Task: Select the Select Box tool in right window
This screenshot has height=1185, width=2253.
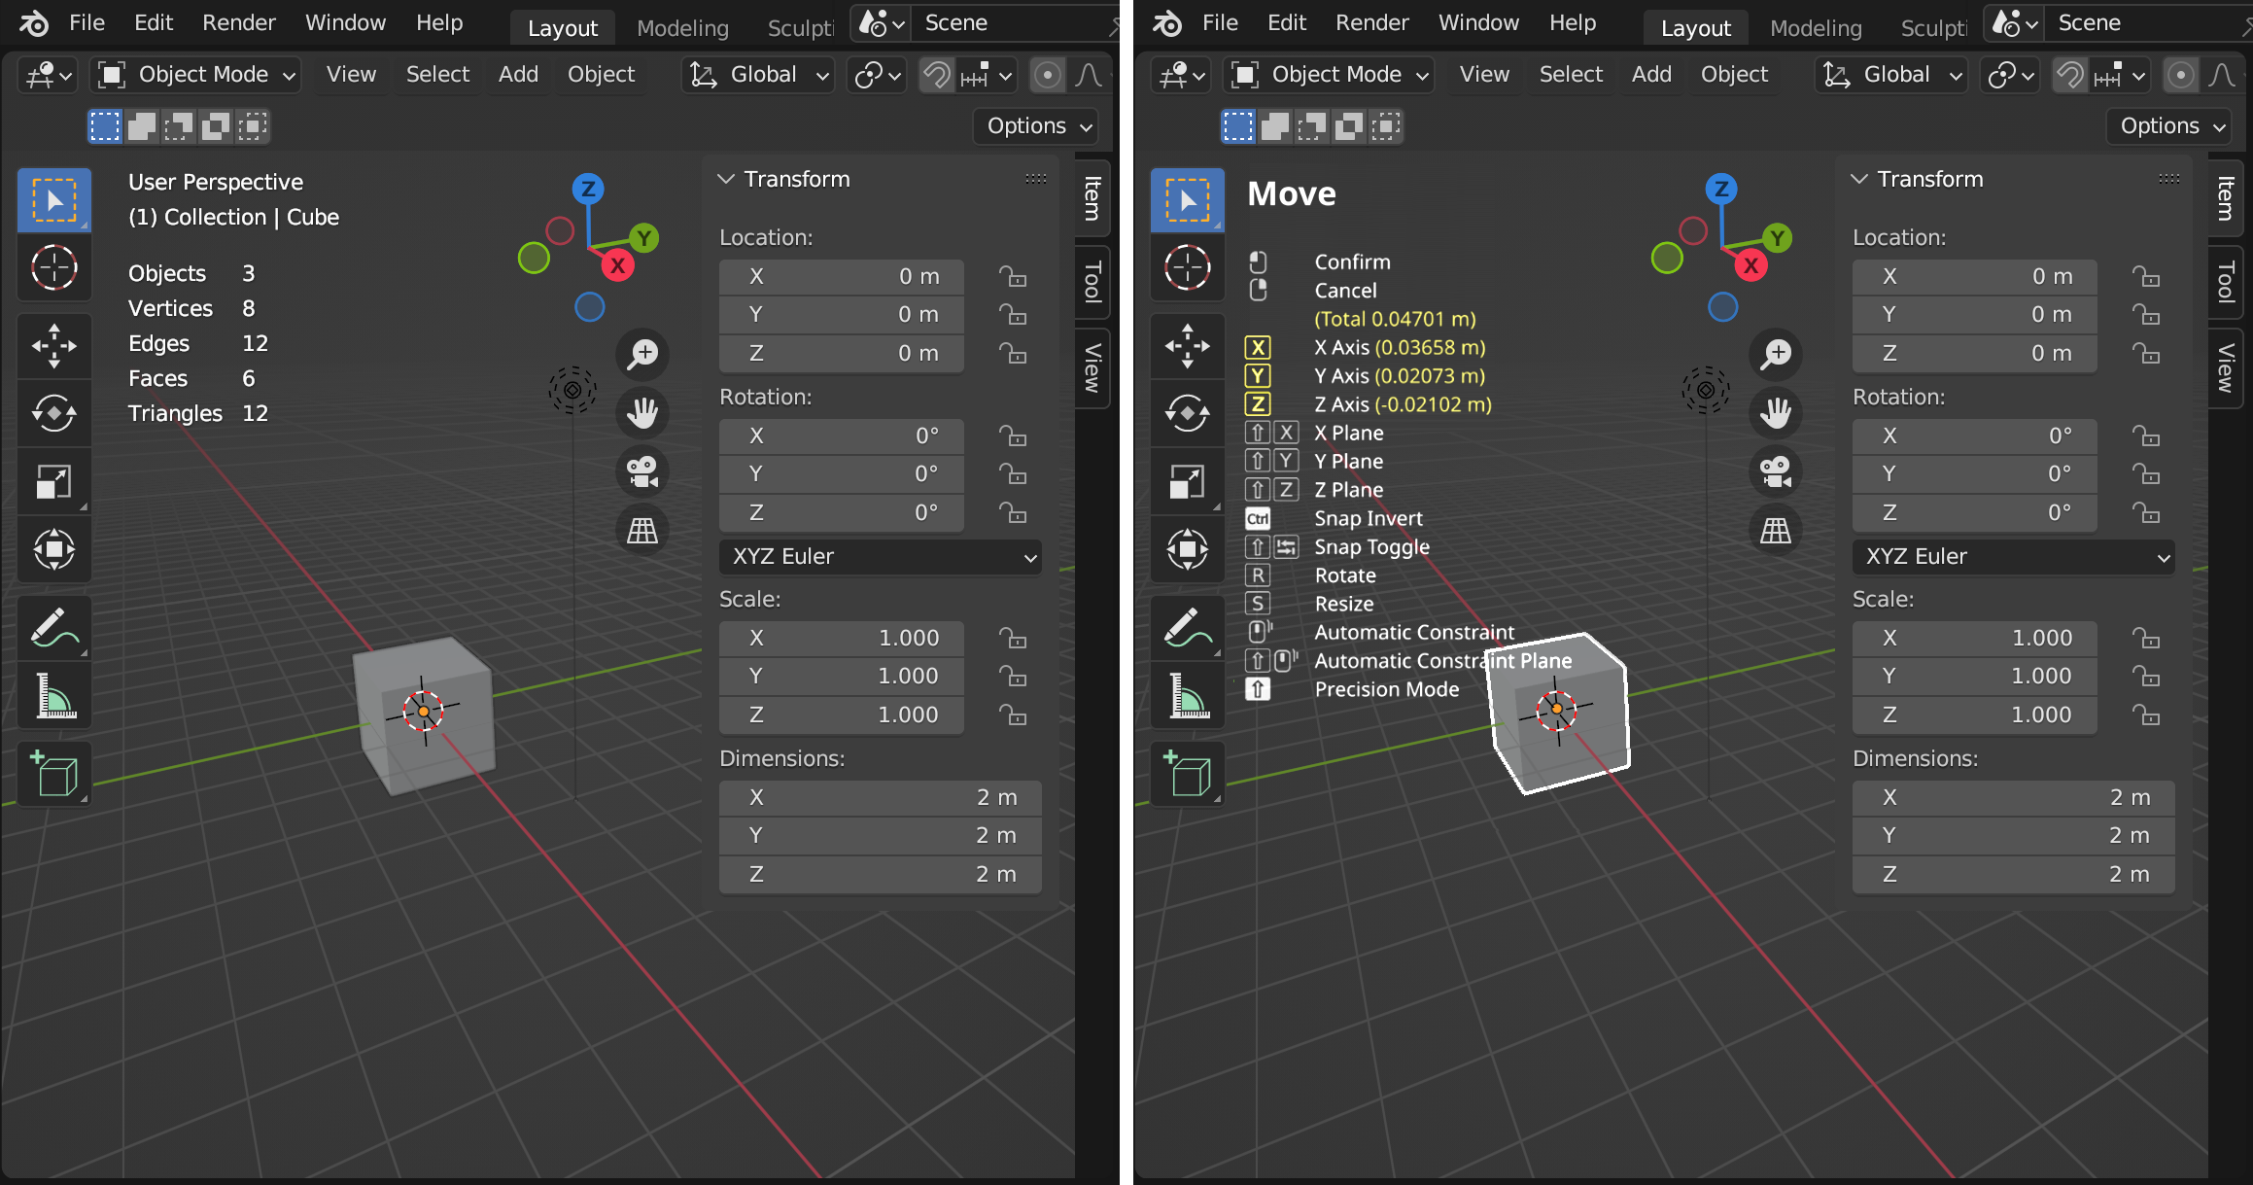Action: [x=1188, y=200]
